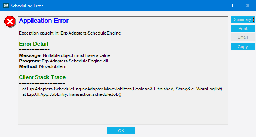Print the error report
The width and height of the screenshot is (256, 137).
(243, 28)
